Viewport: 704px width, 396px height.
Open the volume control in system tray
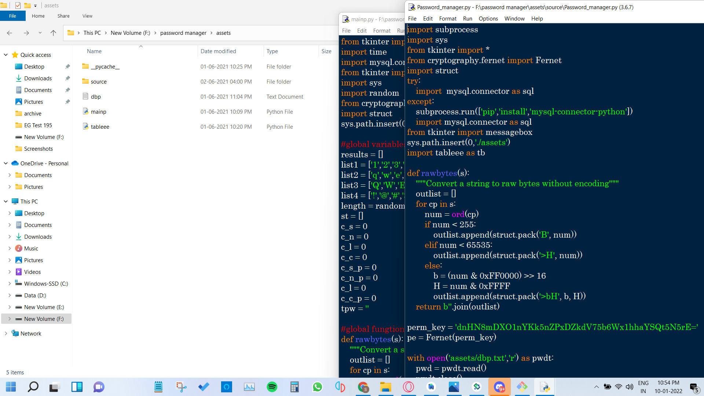click(630, 387)
